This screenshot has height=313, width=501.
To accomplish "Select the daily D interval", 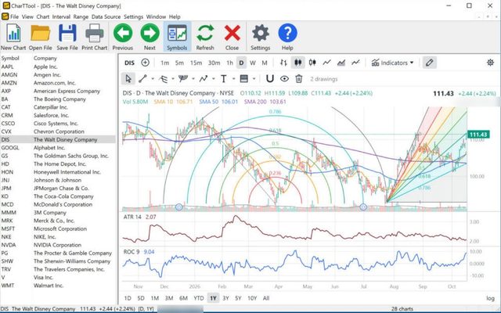I will 242,63.
